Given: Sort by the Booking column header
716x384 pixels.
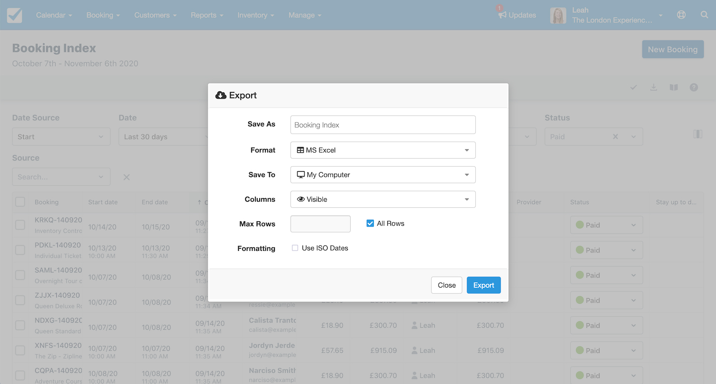Looking at the screenshot, I should coord(47,202).
